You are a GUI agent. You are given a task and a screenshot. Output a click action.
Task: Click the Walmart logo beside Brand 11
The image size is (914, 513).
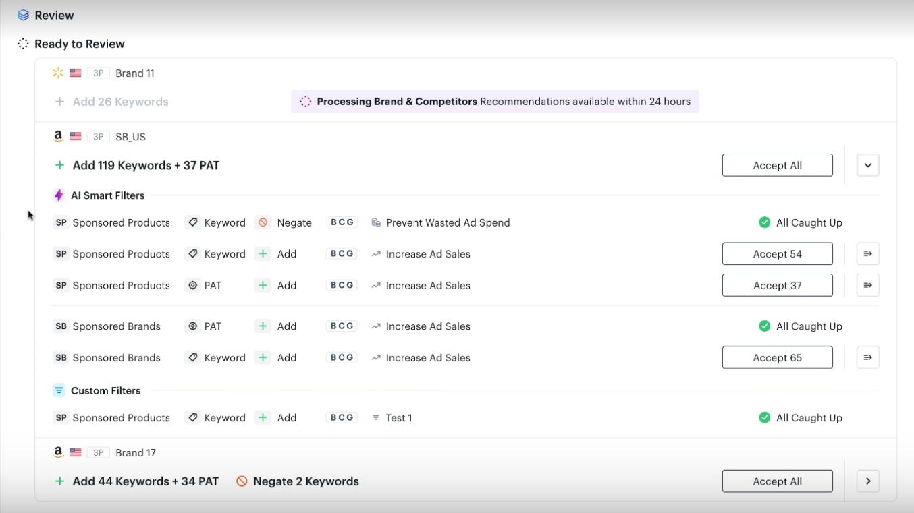tap(58, 73)
